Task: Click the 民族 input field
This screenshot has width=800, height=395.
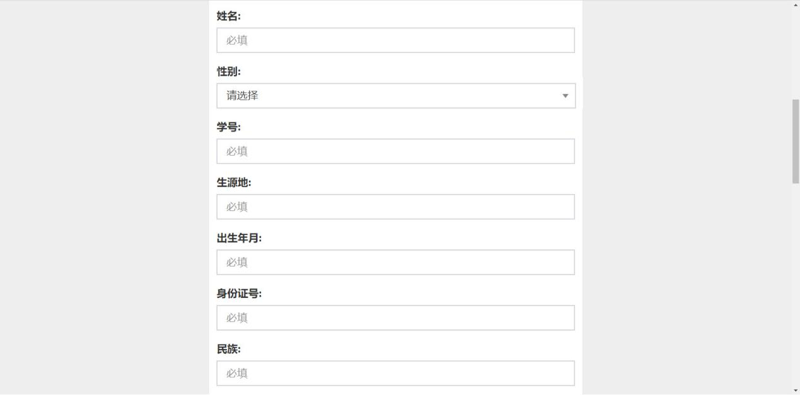Action: click(x=395, y=373)
